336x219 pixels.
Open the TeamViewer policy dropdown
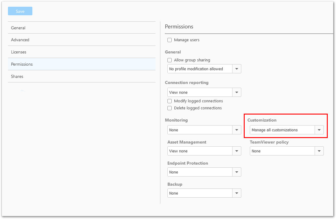coord(287,151)
